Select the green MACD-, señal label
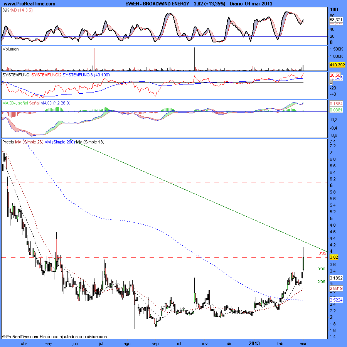Viewport: 347px width, 347px height. (x=15, y=103)
